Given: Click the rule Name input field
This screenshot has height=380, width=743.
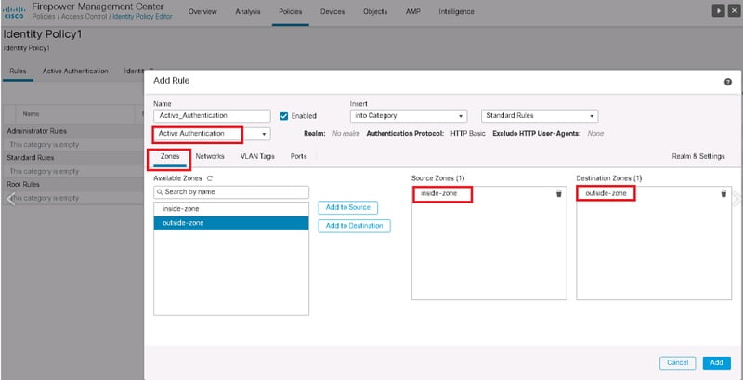Looking at the screenshot, I should click(212, 116).
